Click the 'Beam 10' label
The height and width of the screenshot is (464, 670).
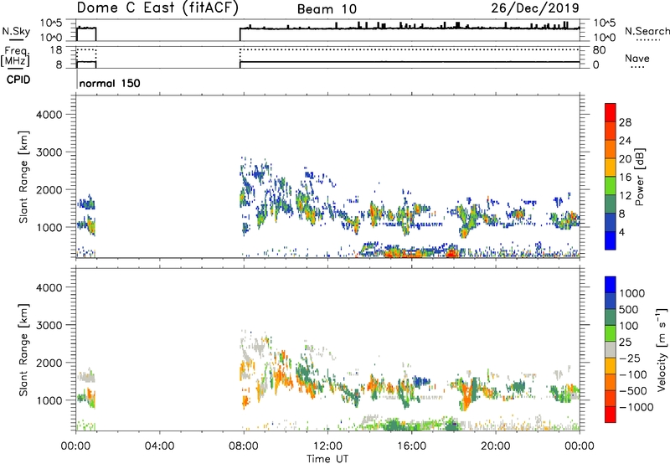click(327, 9)
